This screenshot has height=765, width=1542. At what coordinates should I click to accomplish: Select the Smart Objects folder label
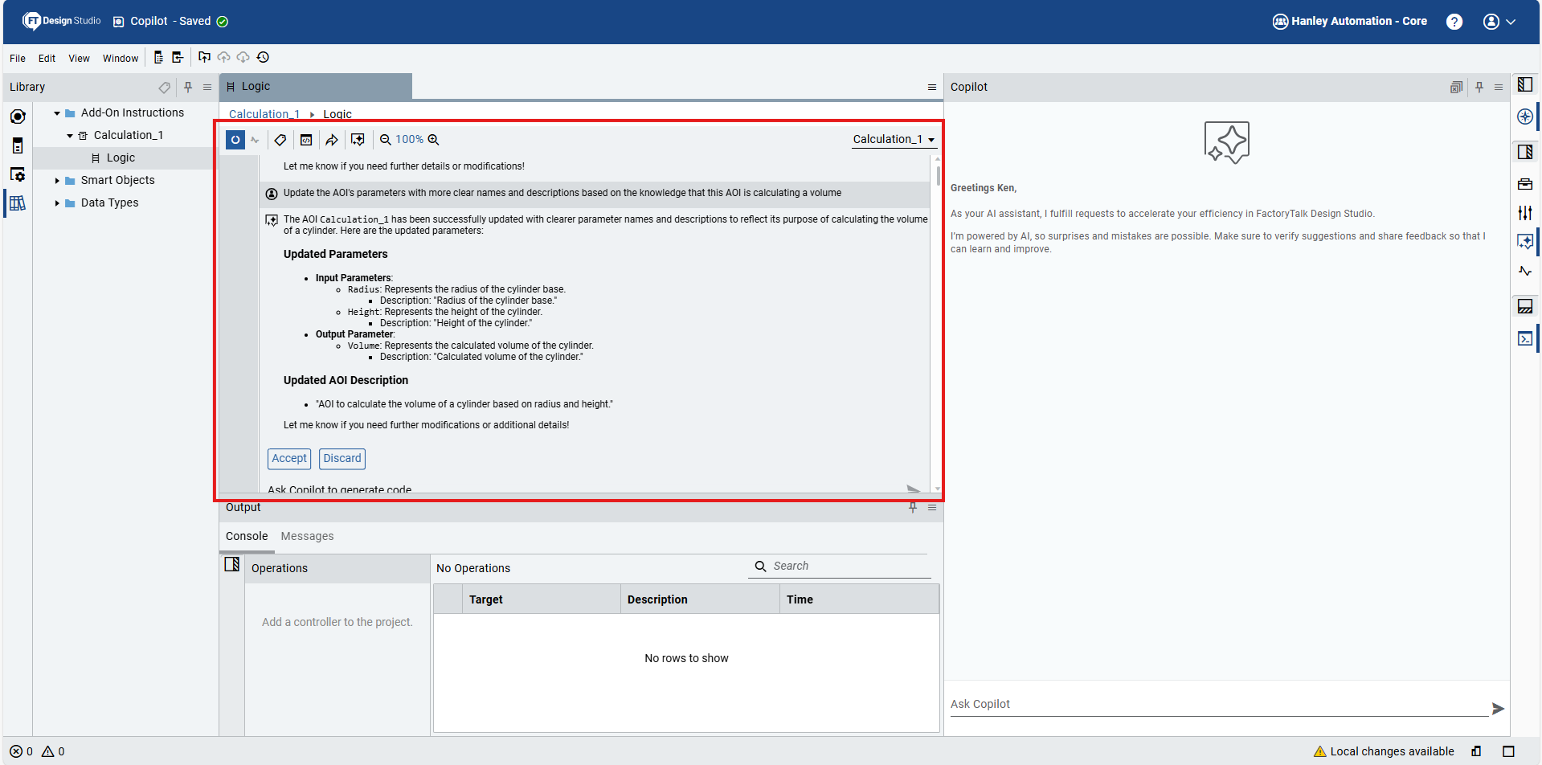(117, 180)
